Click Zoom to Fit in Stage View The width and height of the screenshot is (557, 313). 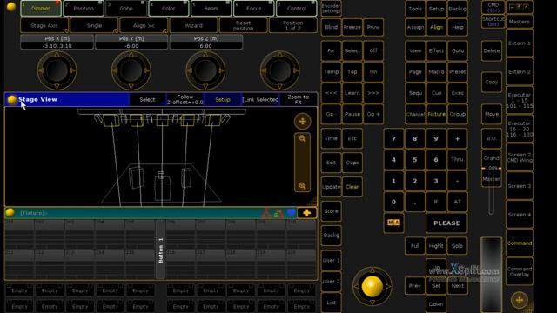tap(298, 100)
